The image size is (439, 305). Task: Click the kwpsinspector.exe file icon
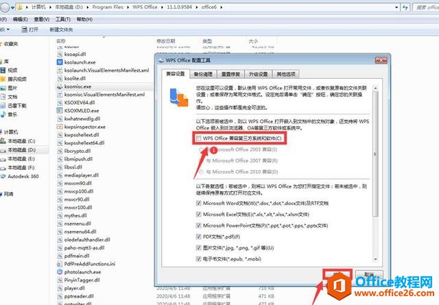(60, 127)
